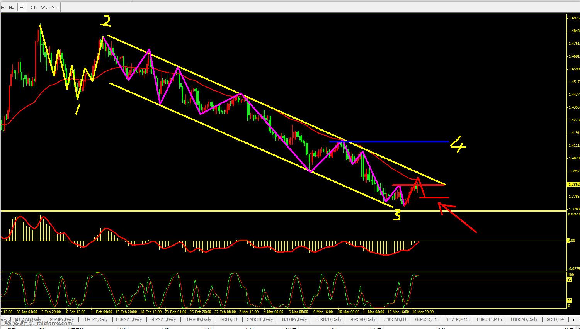This screenshot has width=580, height=329.
Task: Open the GBPJPY,Daily chart tab
Action: point(62,319)
